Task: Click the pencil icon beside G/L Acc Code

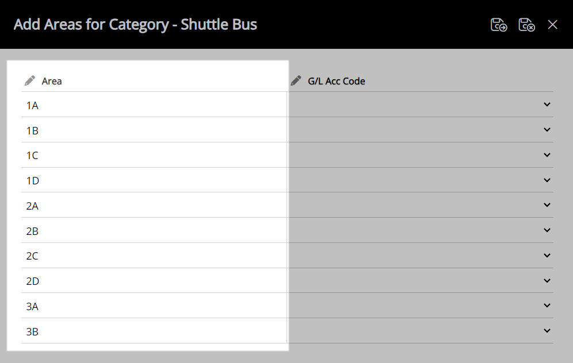Action: pos(296,80)
